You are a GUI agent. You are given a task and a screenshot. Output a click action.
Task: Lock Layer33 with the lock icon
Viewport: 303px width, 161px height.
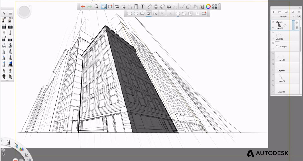[x=297, y=28]
